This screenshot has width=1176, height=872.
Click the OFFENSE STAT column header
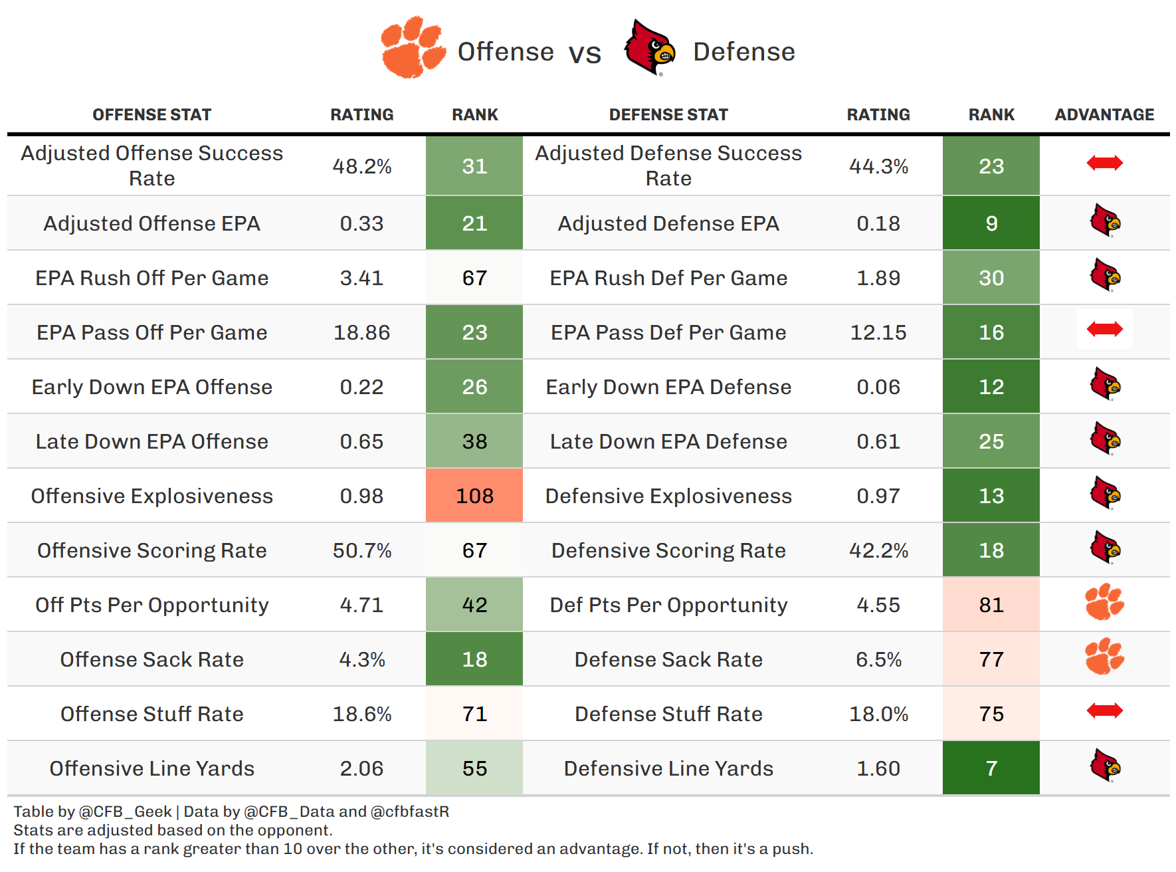click(x=151, y=115)
